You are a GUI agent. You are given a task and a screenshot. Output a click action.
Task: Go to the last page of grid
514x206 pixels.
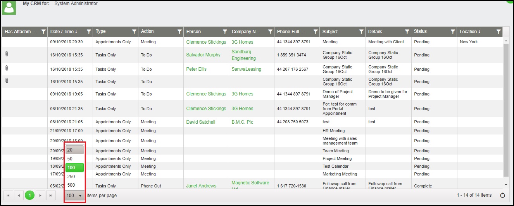click(51, 196)
